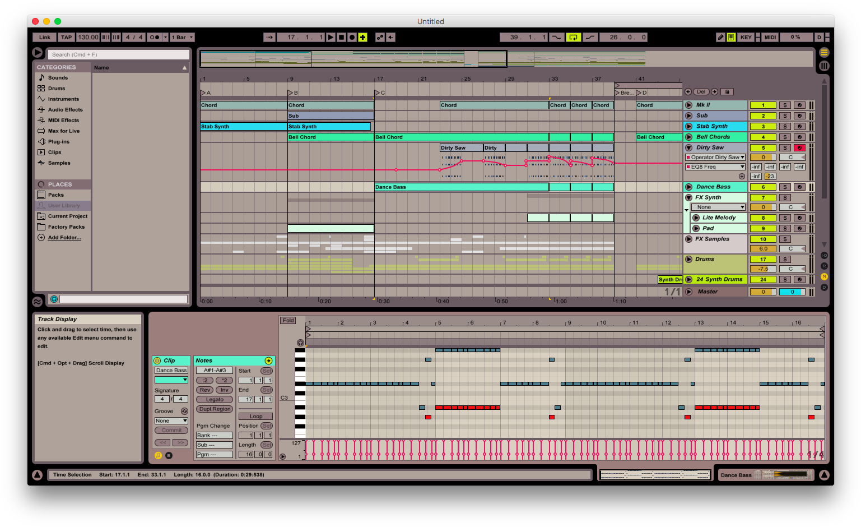Screen dimensions: 861x527
Task: Open the Groove dropdown set to None
Action: (171, 420)
